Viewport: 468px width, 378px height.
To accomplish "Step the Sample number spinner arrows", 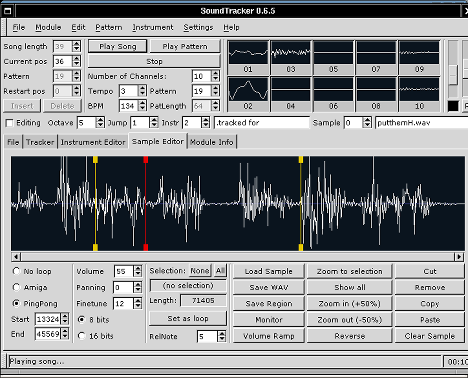I will (x=367, y=123).
